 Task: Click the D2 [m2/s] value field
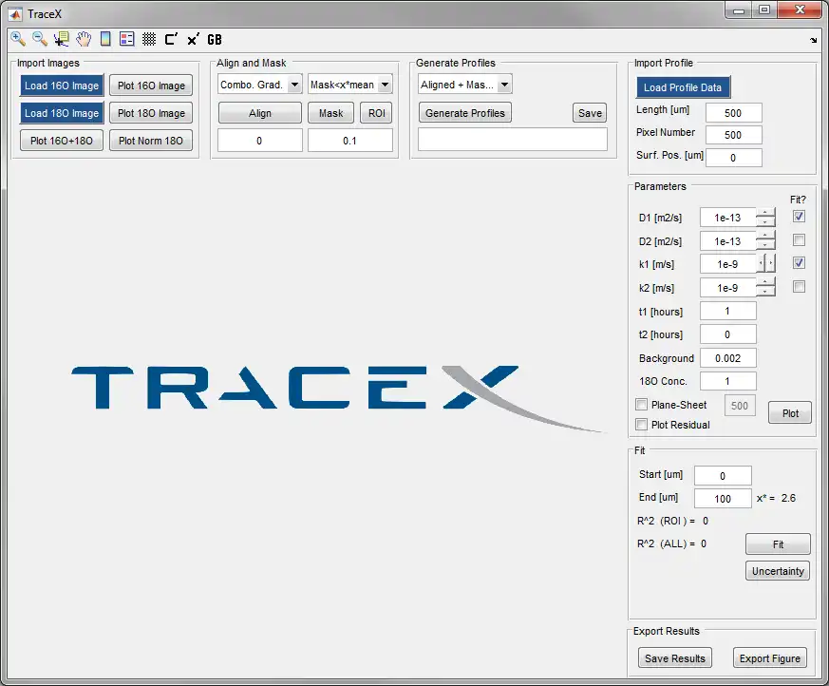(728, 241)
